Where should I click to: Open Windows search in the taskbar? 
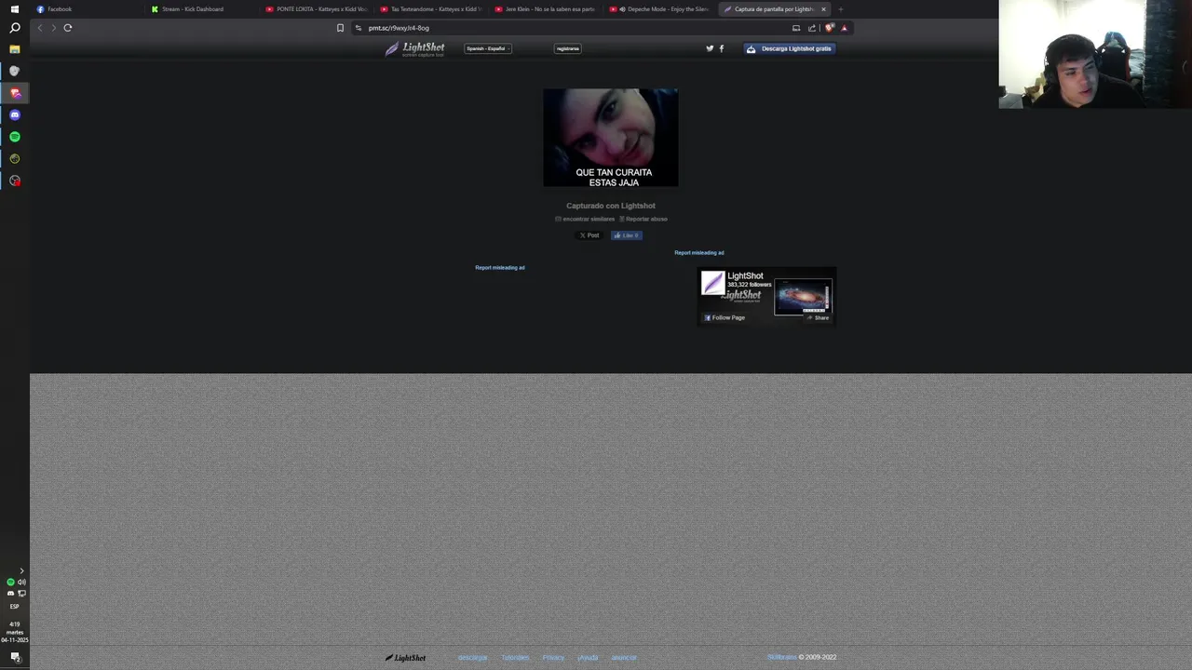(14, 28)
